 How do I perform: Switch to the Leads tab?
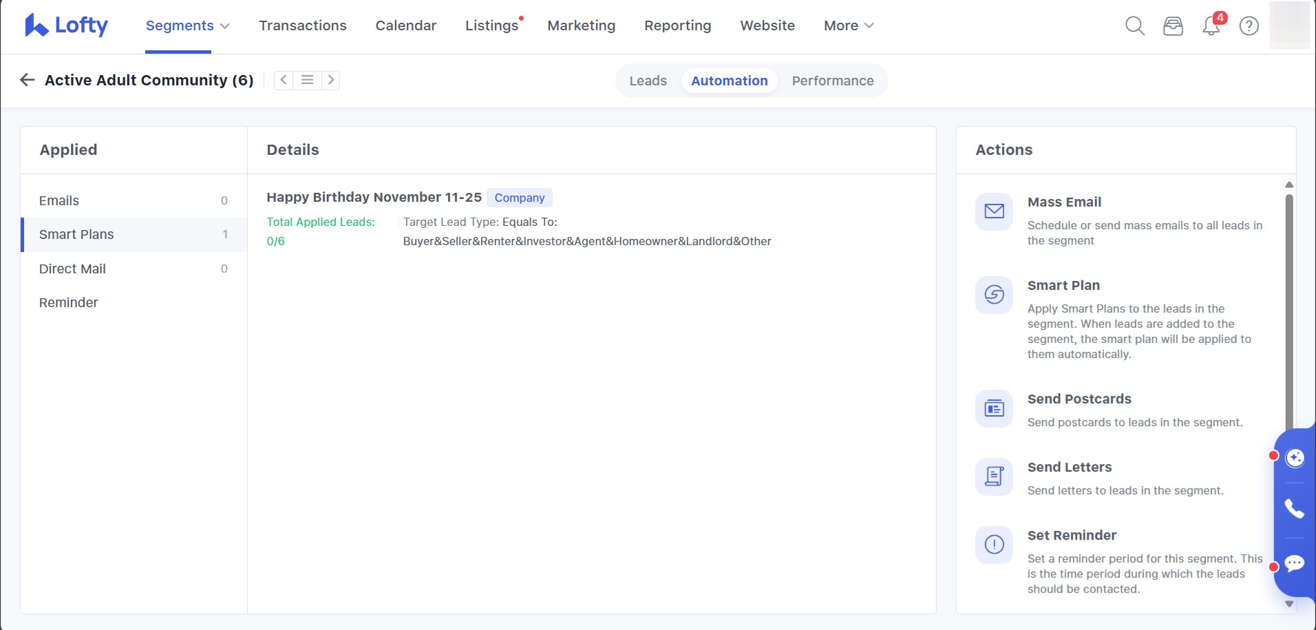tap(648, 81)
